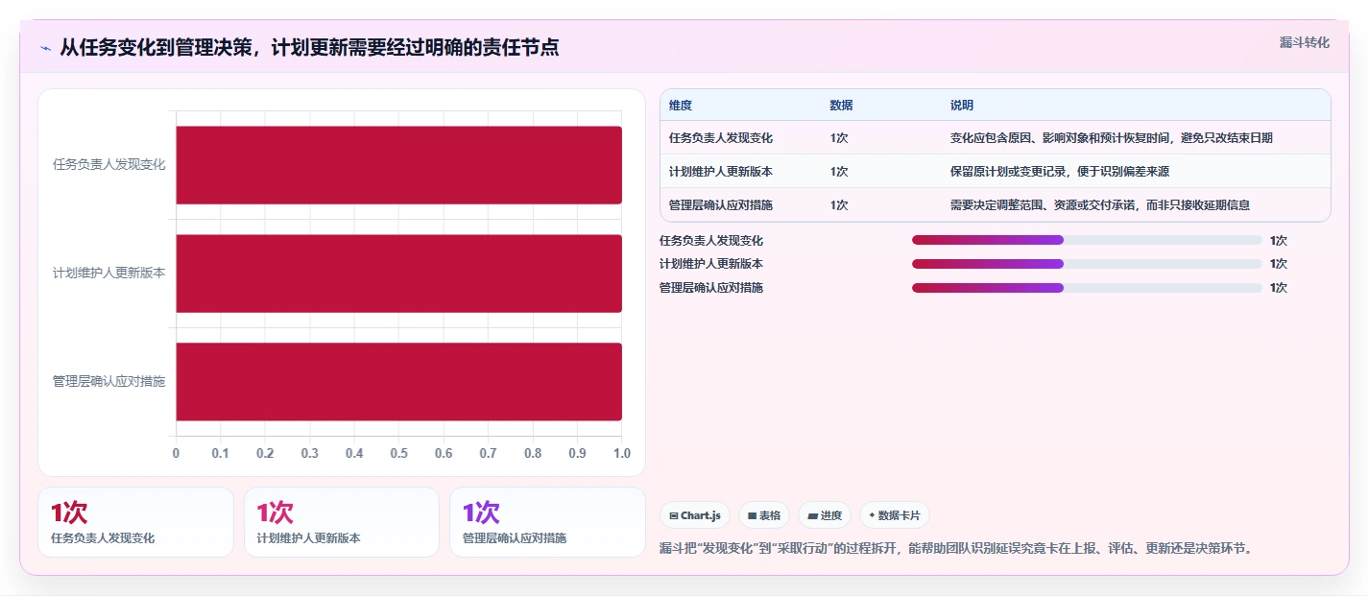Click progress list label 计划维护人更新版本
The width and height of the screenshot is (1369, 596).
click(x=711, y=264)
